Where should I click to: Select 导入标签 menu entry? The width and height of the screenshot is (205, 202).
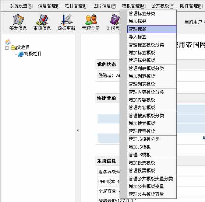pyautogui.click(x=152, y=36)
